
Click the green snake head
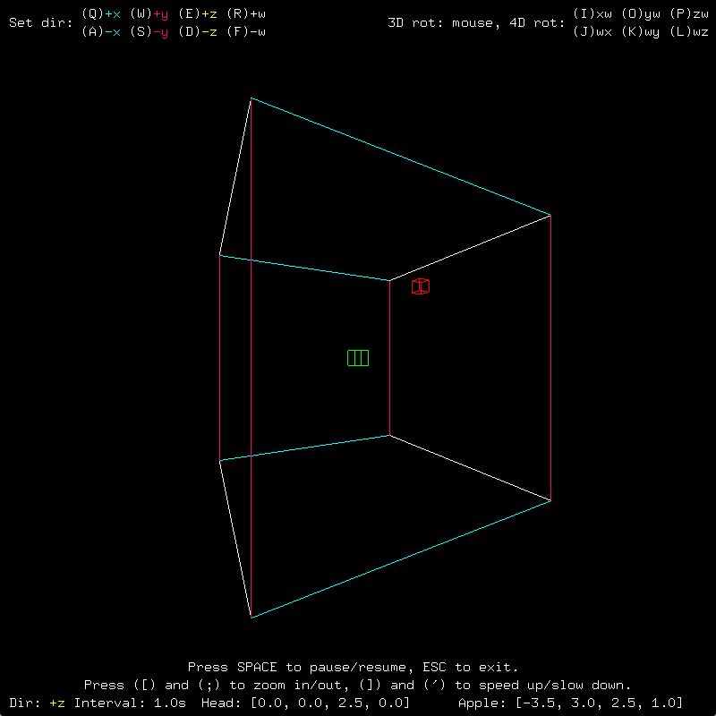(x=358, y=358)
